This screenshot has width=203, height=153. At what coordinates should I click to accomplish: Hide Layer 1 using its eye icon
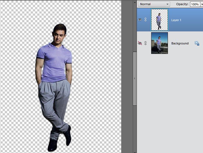click(x=140, y=20)
